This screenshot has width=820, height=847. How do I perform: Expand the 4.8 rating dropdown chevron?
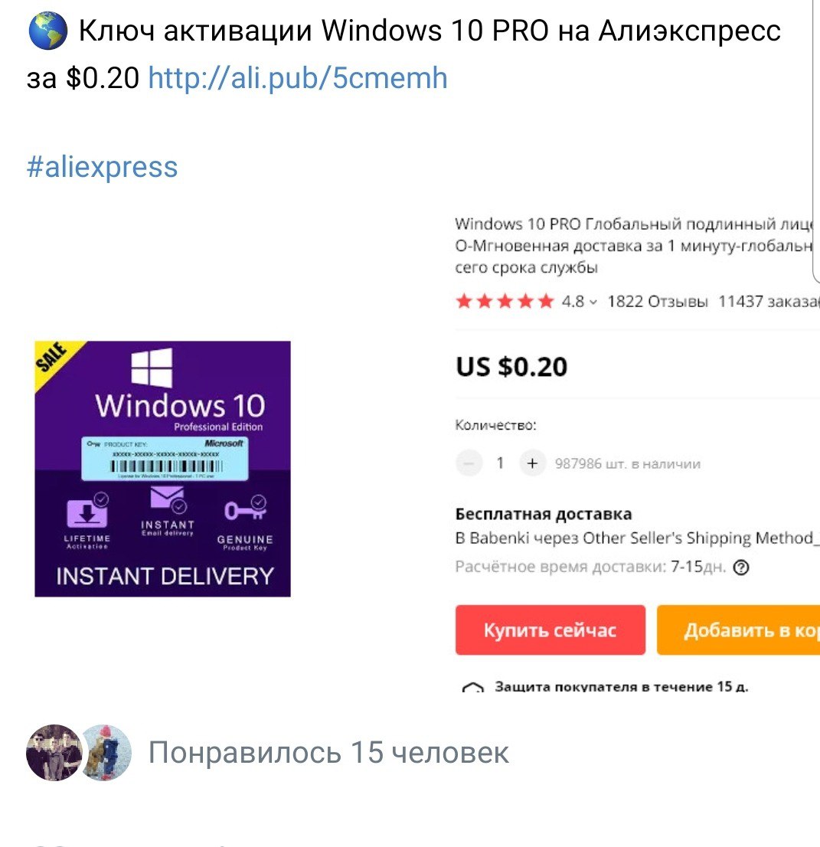click(x=593, y=302)
